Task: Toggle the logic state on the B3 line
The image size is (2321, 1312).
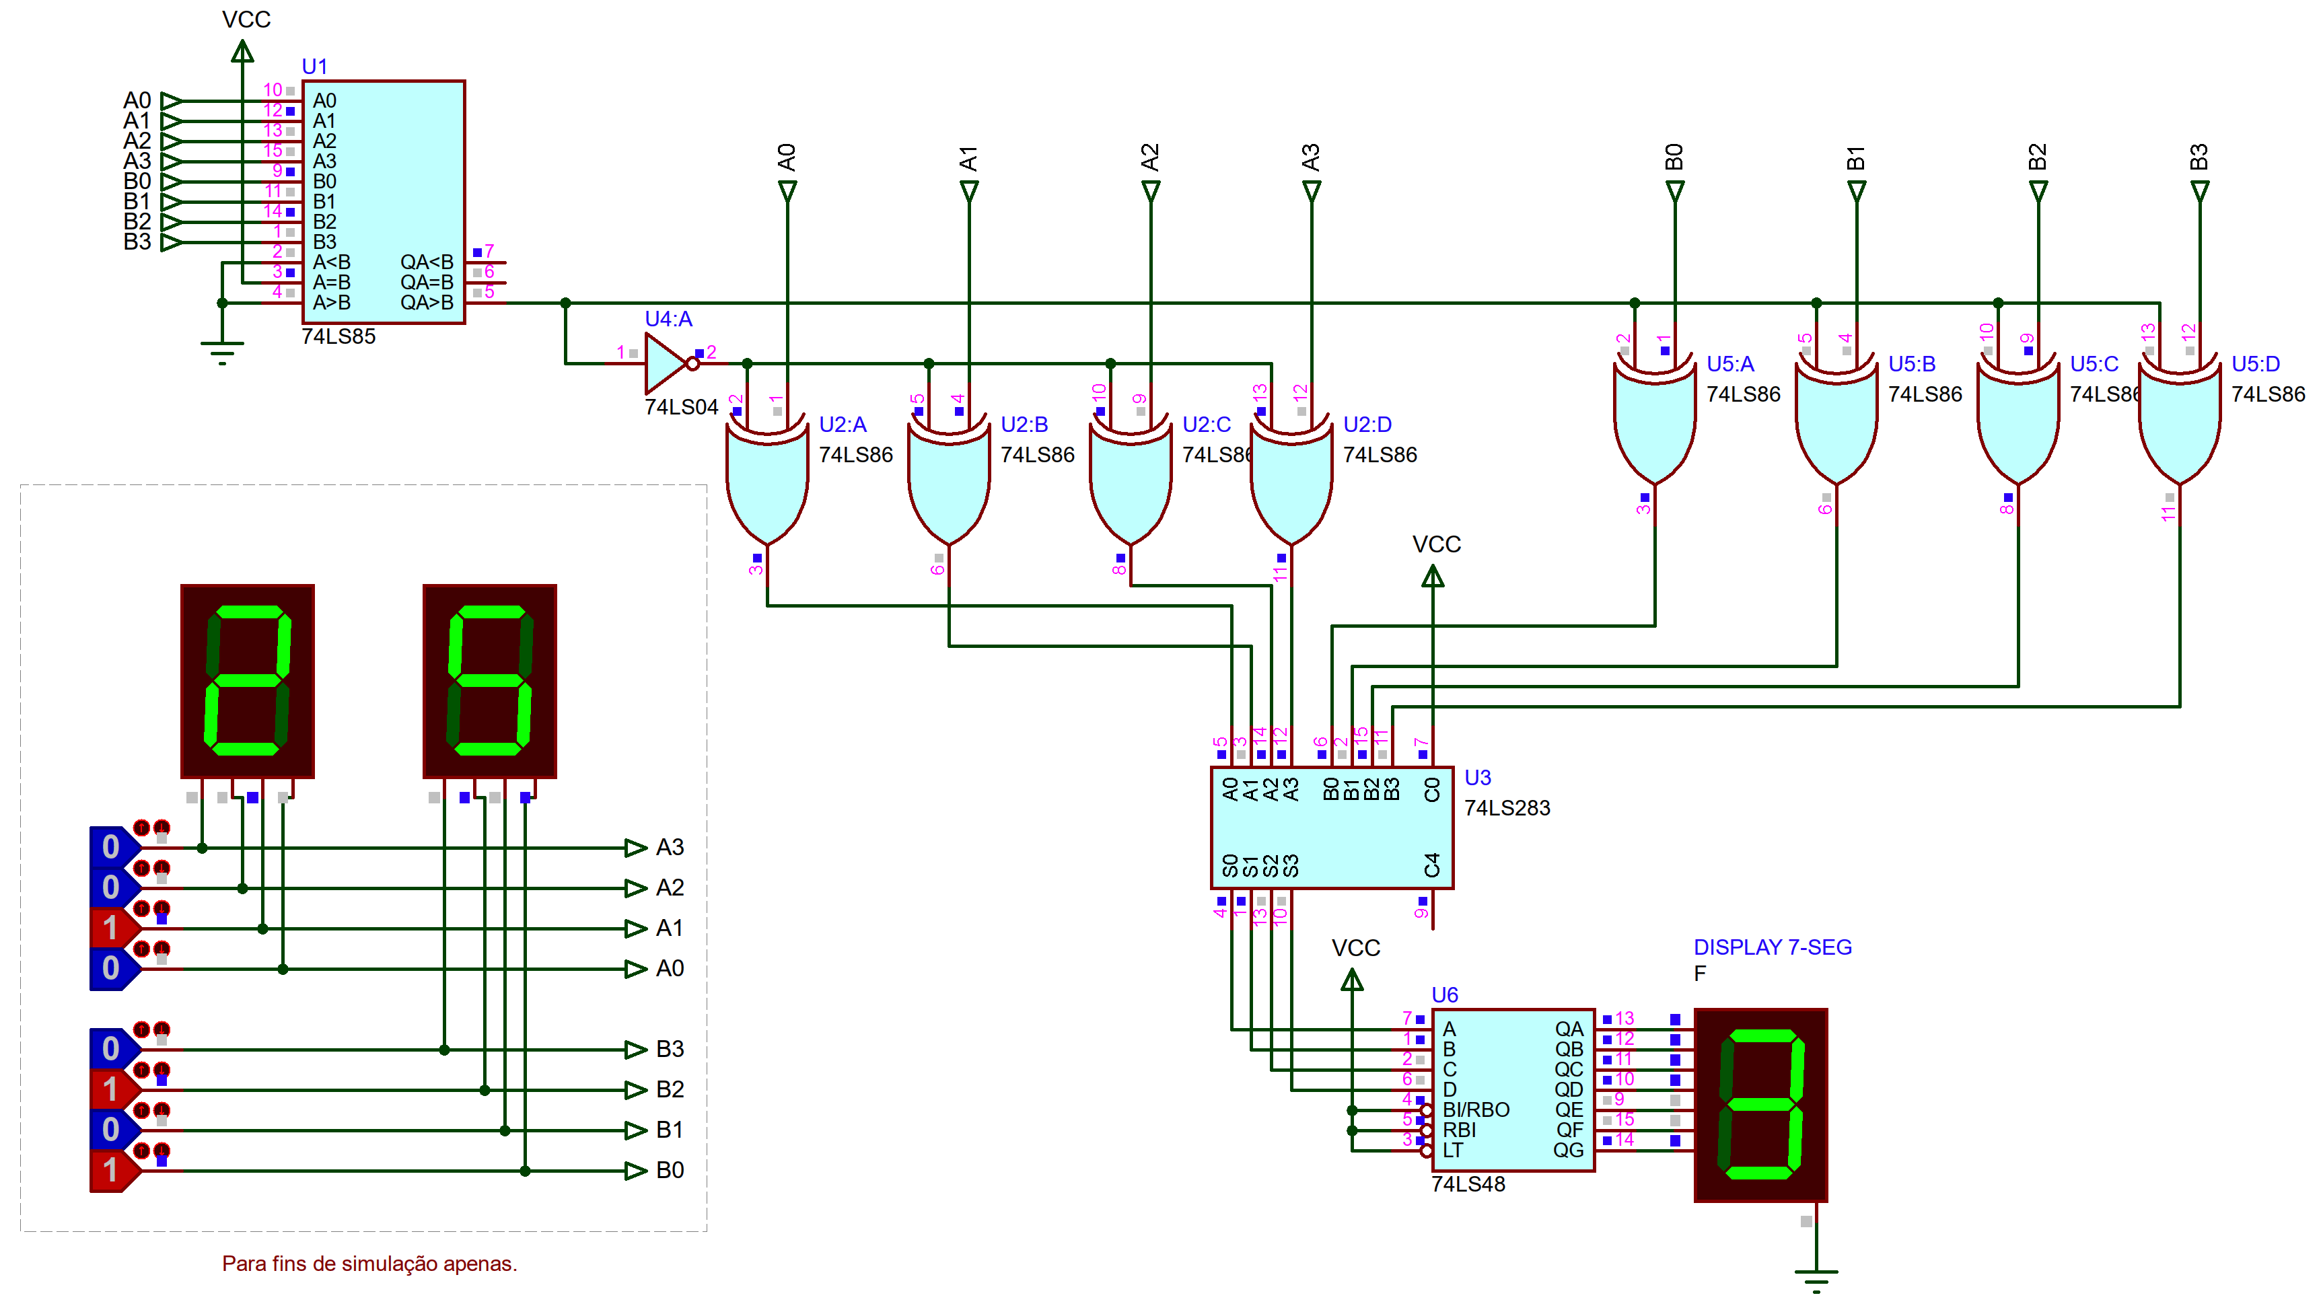Action: (114, 1049)
